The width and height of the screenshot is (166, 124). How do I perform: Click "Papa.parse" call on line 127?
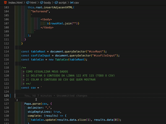click(32, 104)
